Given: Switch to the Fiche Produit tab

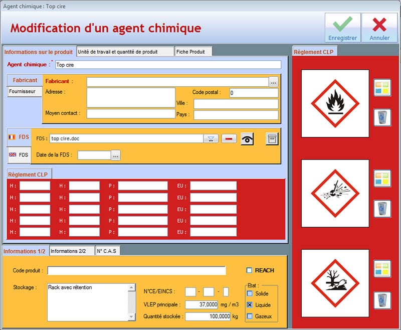Looking at the screenshot, I should [x=193, y=51].
